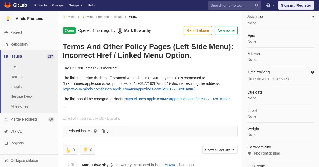The width and height of the screenshot is (319, 167).
Task: Click the Project label in sidebar
Action: (x=16, y=32)
